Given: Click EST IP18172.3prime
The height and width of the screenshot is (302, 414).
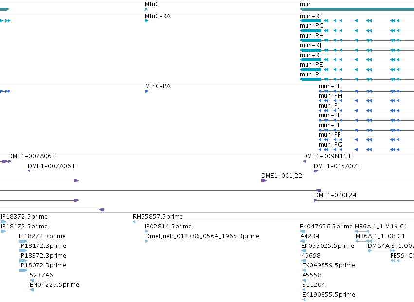Looking at the screenshot, I should point(43,246).
